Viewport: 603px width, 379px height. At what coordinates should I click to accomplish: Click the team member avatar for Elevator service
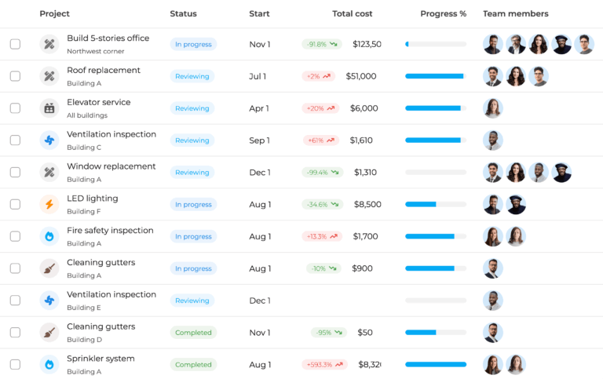click(x=493, y=108)
